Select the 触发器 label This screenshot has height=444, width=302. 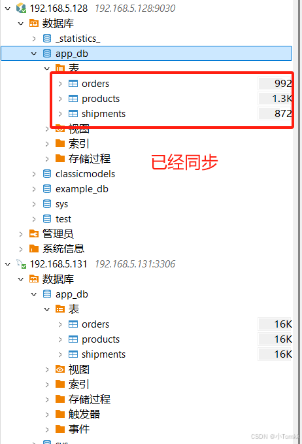pyautogui.click(x=84, y=415)
